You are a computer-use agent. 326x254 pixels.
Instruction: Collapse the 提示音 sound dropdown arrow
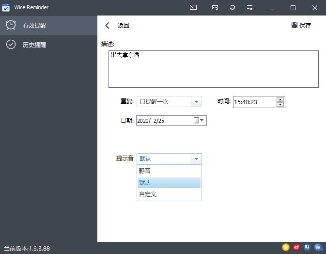(x=196, y=159)
